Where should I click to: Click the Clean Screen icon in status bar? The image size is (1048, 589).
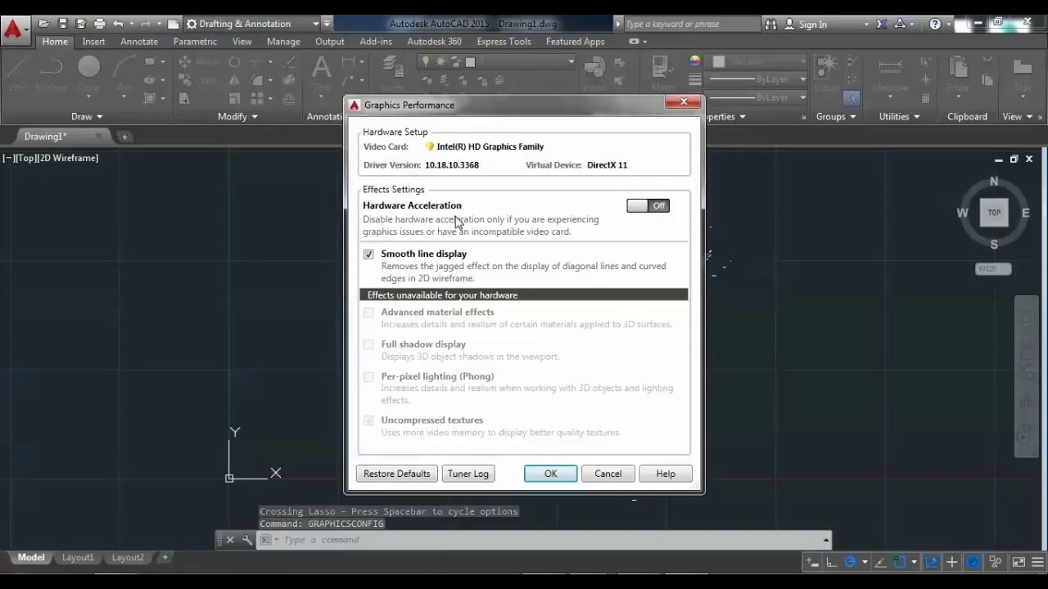click(1019, 562)
